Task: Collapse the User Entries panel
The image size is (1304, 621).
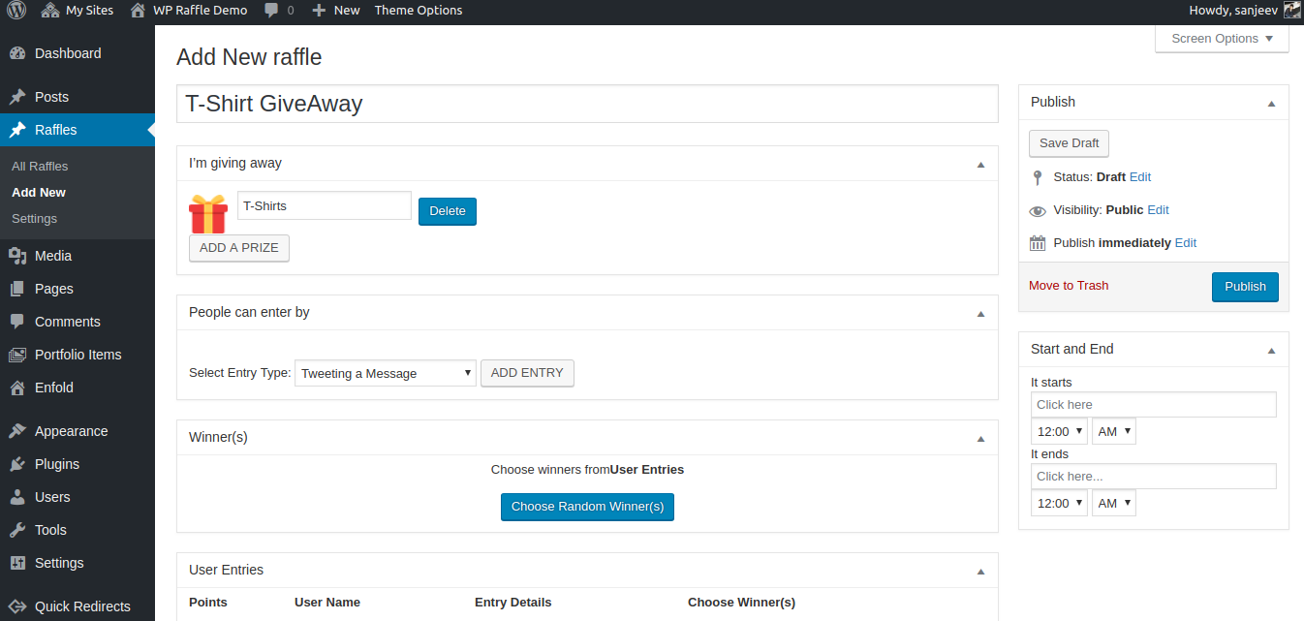Action: coord(980,571)
